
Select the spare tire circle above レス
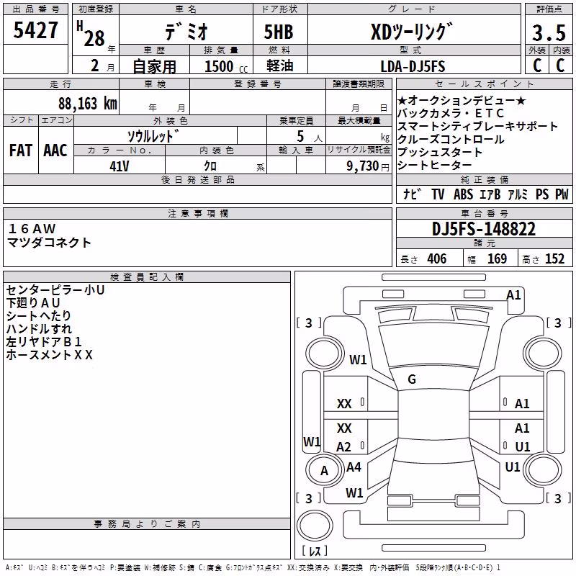pos(315,526)
